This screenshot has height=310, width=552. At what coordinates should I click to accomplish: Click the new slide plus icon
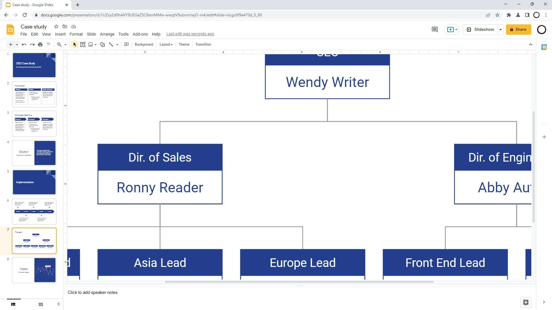click(11, 44)
